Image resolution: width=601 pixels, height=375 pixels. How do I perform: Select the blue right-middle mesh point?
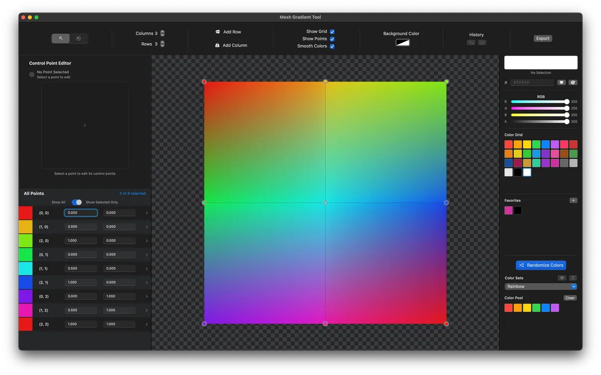pos(446,203)
